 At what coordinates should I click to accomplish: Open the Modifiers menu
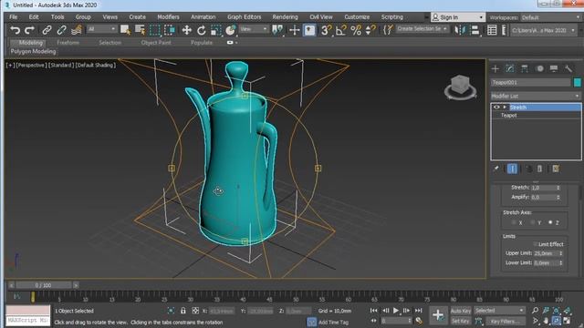[x=168, y=17]
